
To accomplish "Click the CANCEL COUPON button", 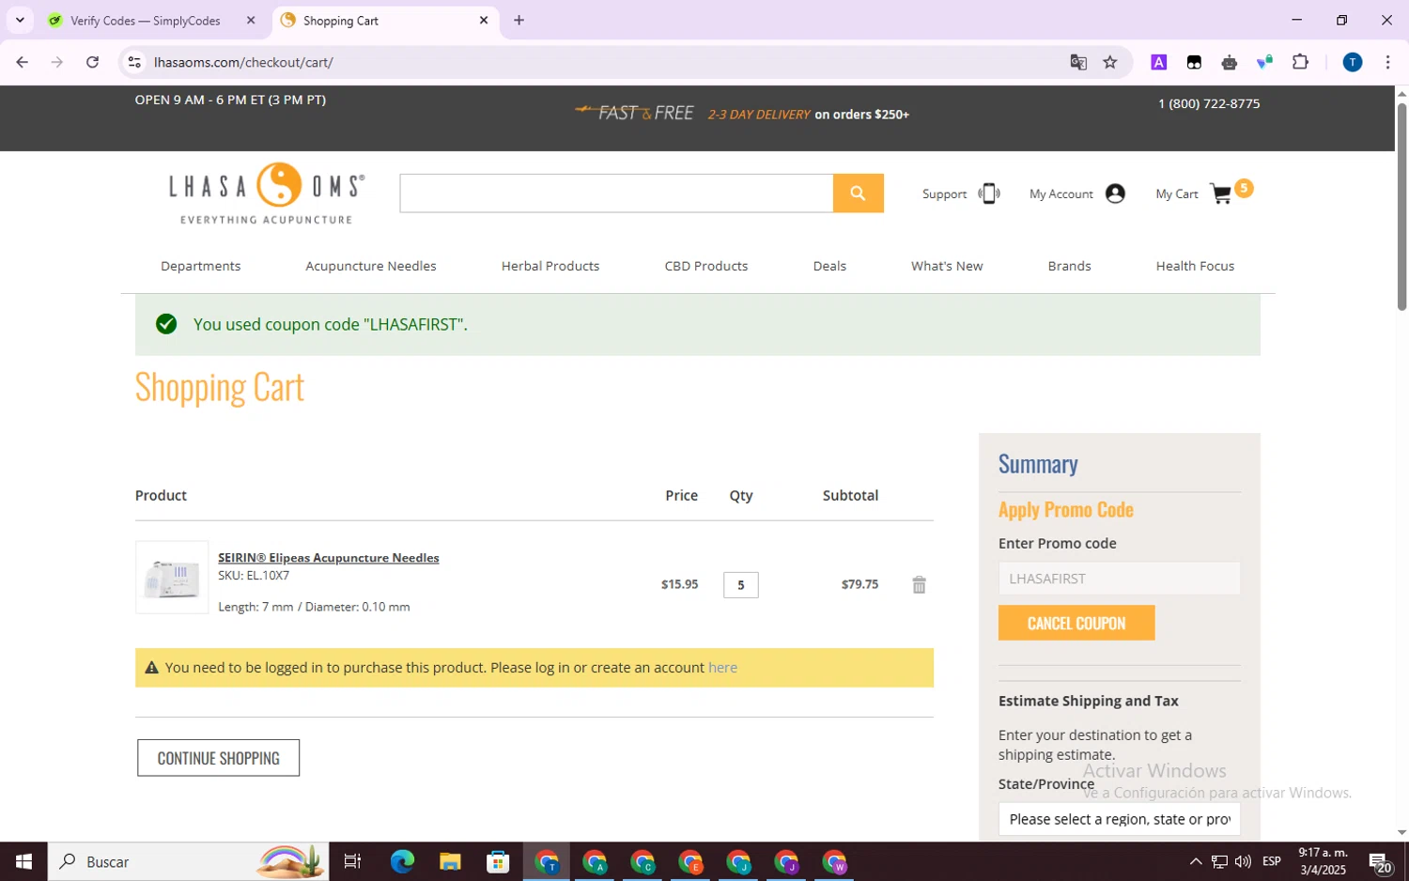I will pyautogui.click(x=1076, y=623).
